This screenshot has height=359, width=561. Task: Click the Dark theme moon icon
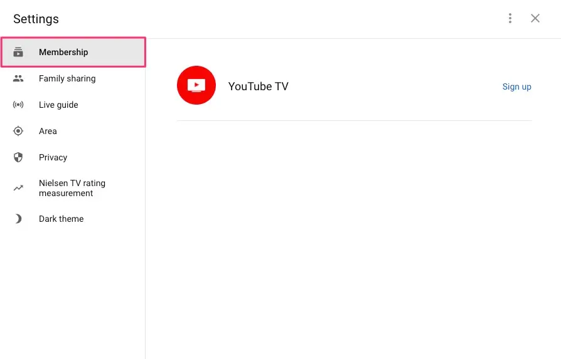pos(18,219)
